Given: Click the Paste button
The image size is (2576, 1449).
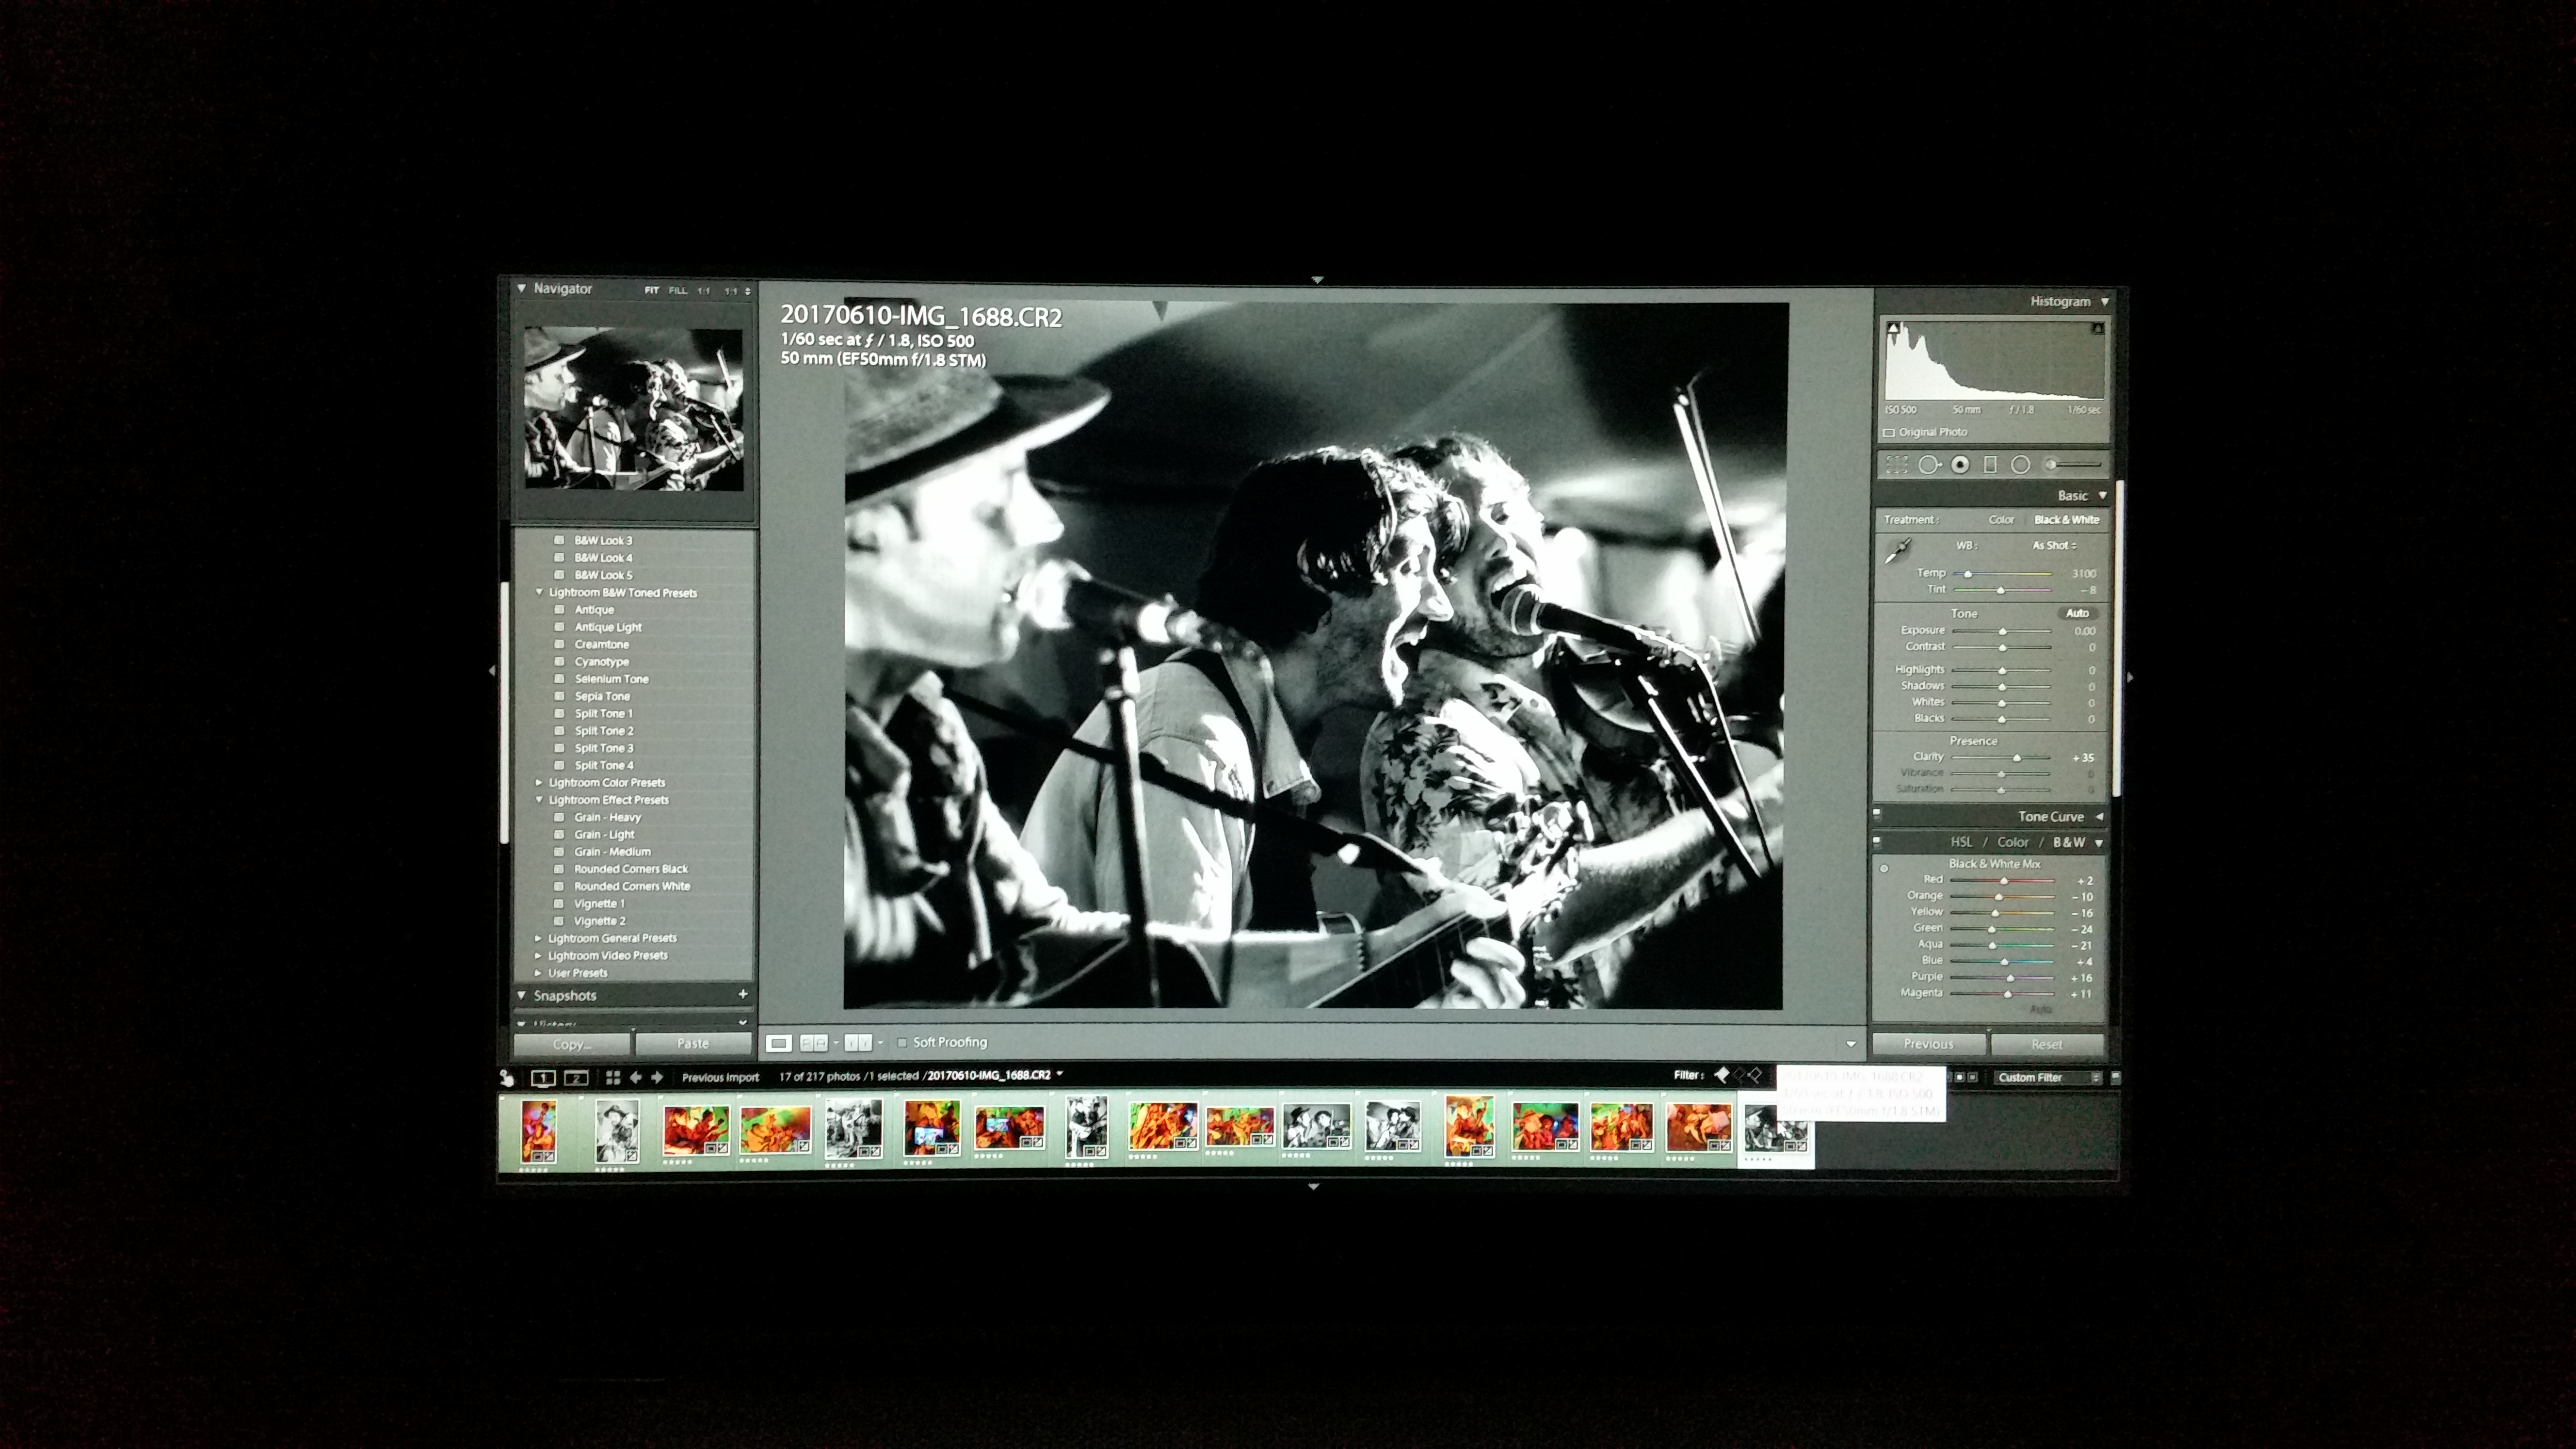Looking at the screenshot, I should point(693,1044).
